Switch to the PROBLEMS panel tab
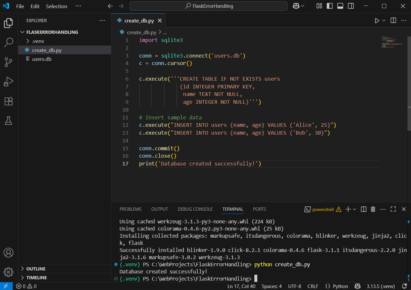 click(131, 209)
